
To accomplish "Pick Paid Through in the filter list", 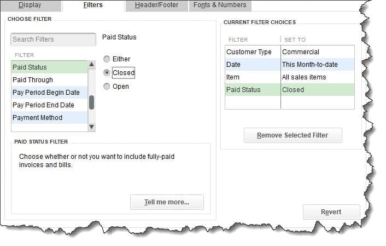I will tap(33, 80).
